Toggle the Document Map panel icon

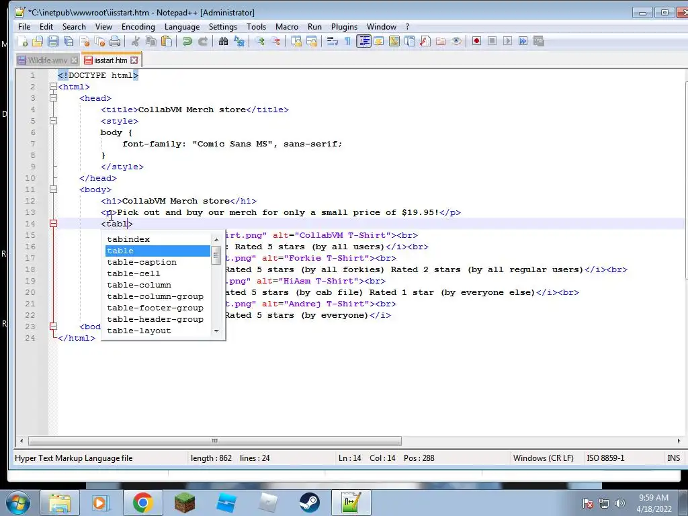coord(394,41)
